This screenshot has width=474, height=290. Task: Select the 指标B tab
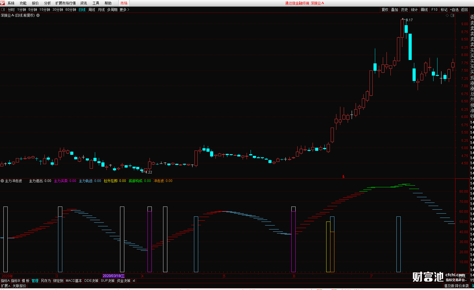(15, 281)
